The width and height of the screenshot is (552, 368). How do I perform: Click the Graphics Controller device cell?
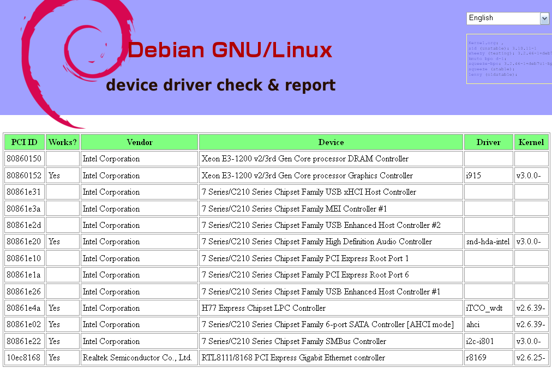331,175
